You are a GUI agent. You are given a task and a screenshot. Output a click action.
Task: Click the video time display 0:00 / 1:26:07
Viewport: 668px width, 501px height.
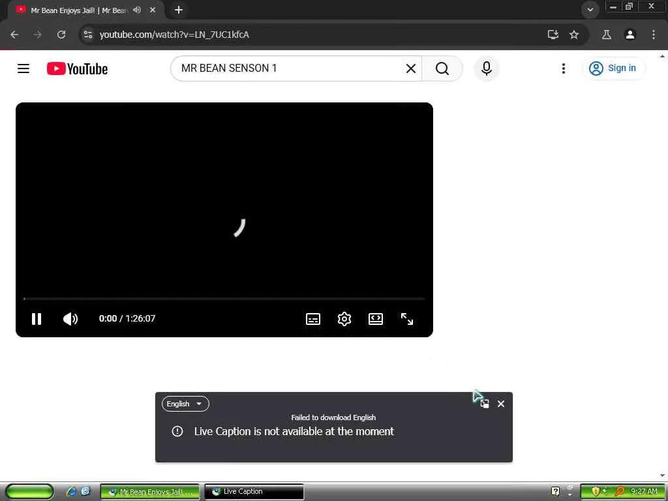[127, 318]
